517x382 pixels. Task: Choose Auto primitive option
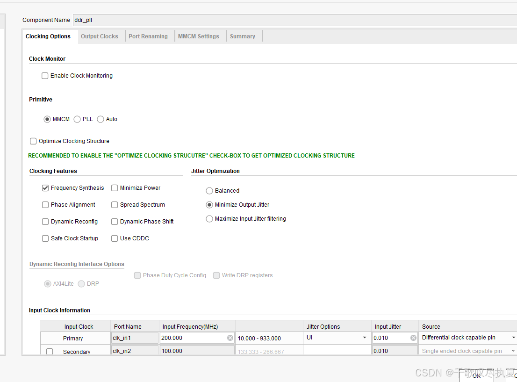[101, 119]
